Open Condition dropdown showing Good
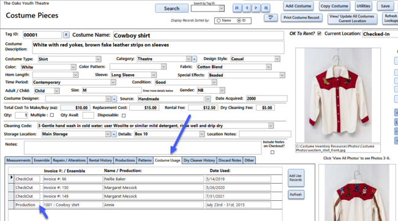Image resolution: width=398 pixels, height=221 pixels. click(x=214, y=82)
